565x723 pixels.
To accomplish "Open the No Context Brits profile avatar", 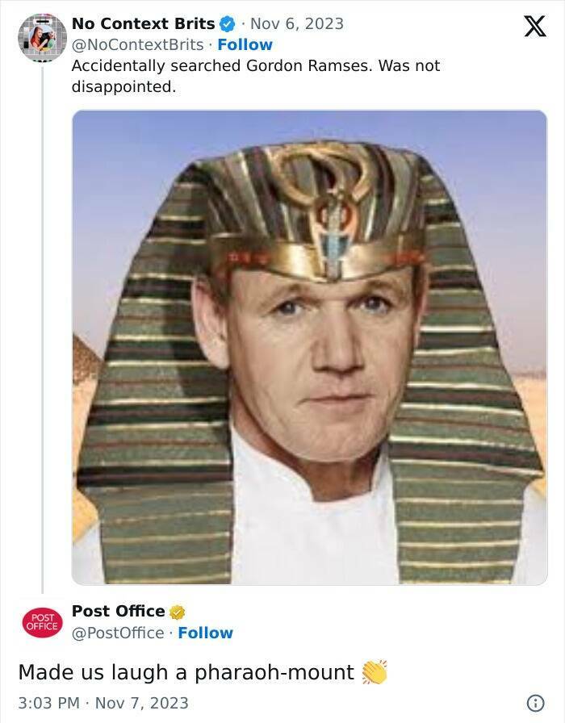I will [x=42, y=37].
